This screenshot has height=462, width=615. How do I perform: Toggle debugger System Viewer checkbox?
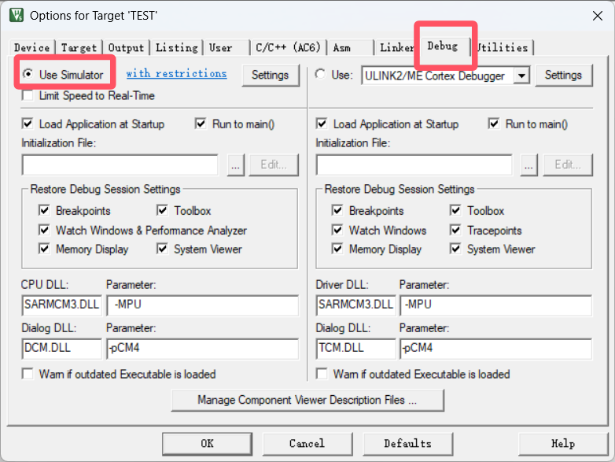455,249
